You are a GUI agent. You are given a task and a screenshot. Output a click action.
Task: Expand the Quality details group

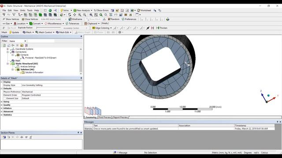tap(2, 105)
